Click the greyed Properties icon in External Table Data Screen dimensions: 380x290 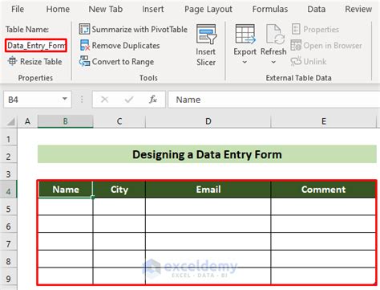tap(296, 29)
